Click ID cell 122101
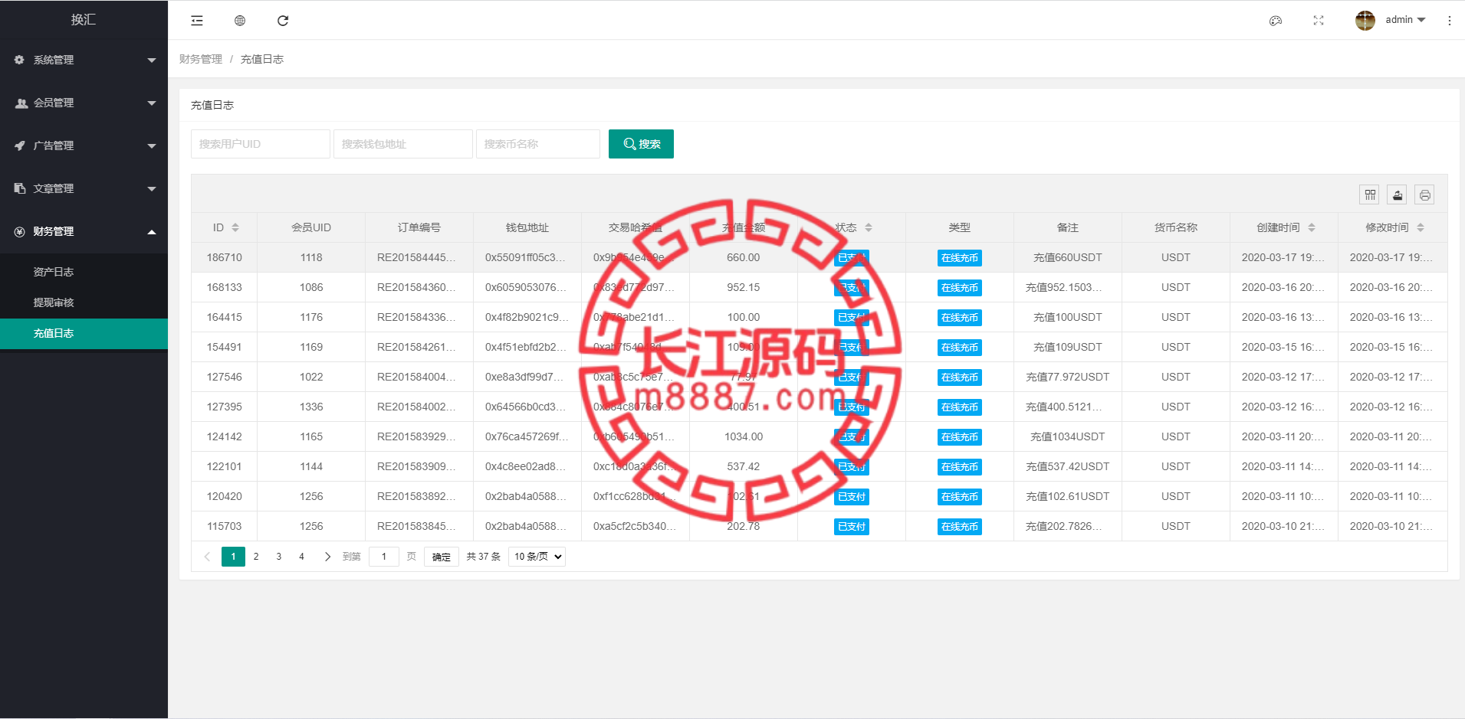 224,466
